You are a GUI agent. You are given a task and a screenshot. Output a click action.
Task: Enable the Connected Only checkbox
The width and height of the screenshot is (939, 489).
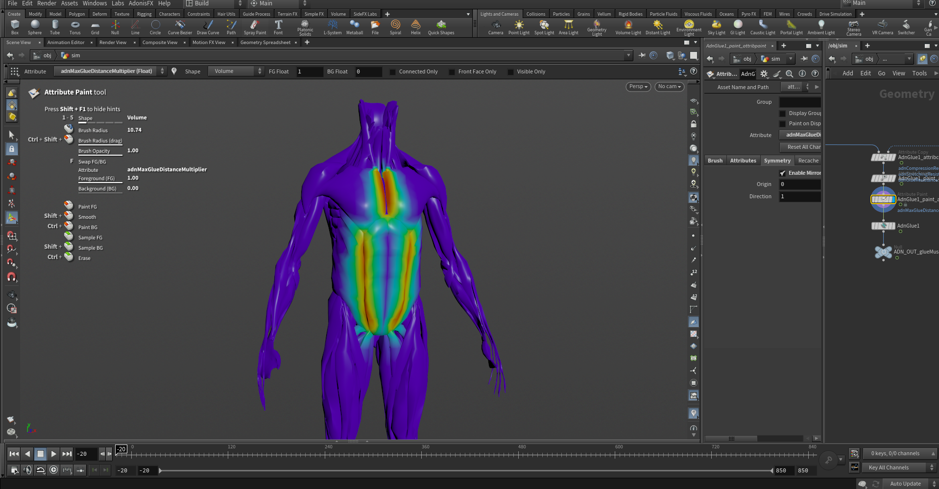coord(393,72)
